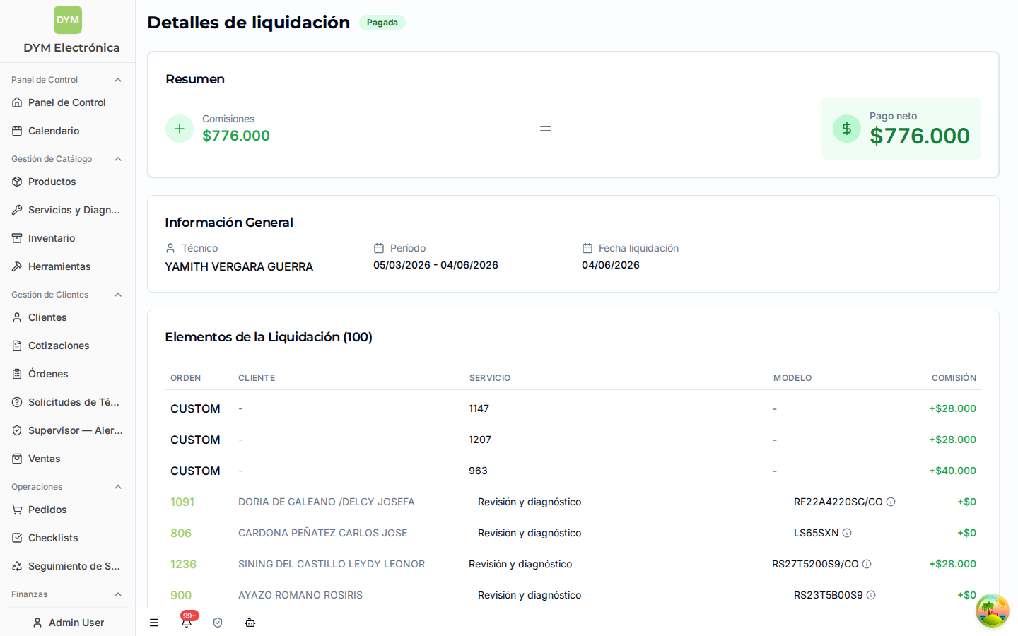The image size is (1018, 636).
Task: Click the hamburger menu icon in bottom bar
Action: click(x=154, y=623)
